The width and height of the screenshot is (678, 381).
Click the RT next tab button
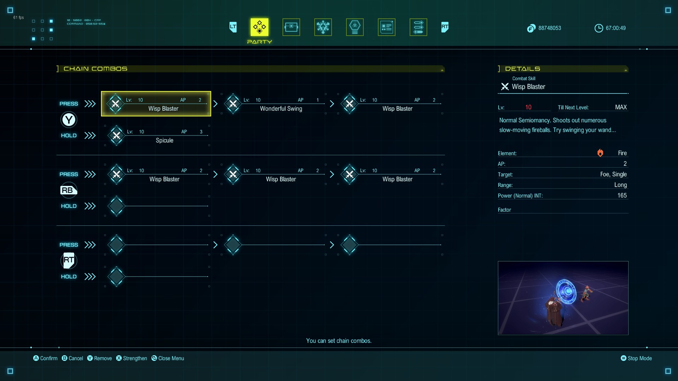pyautogui.click(x=445, y=27)
